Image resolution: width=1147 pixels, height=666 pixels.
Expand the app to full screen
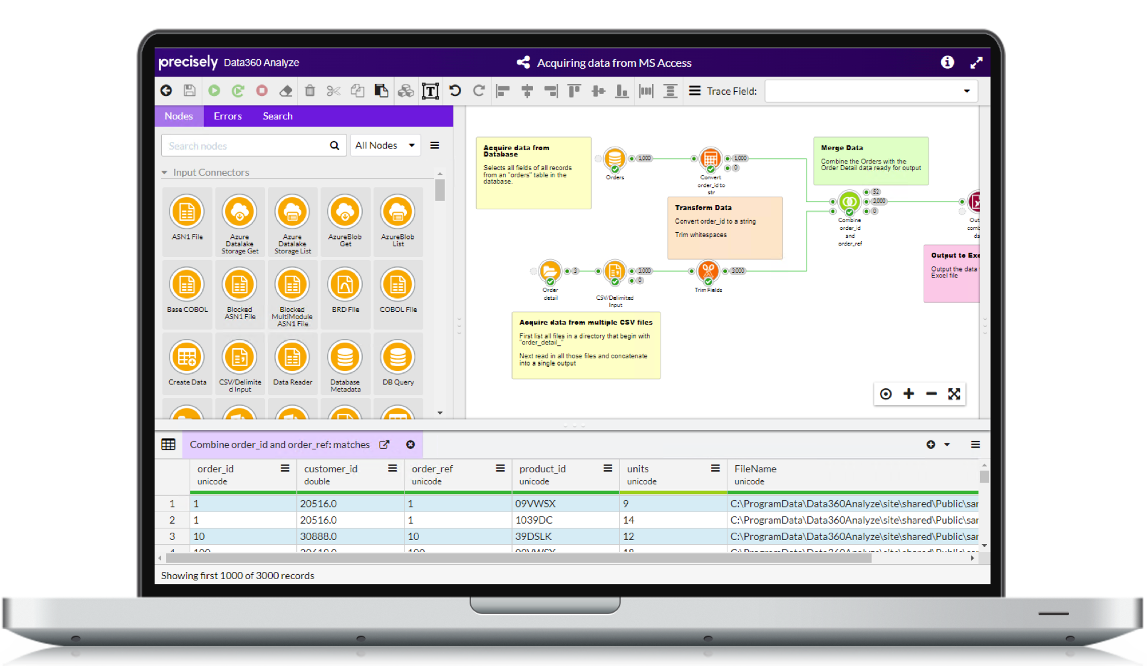coord(976,63)
